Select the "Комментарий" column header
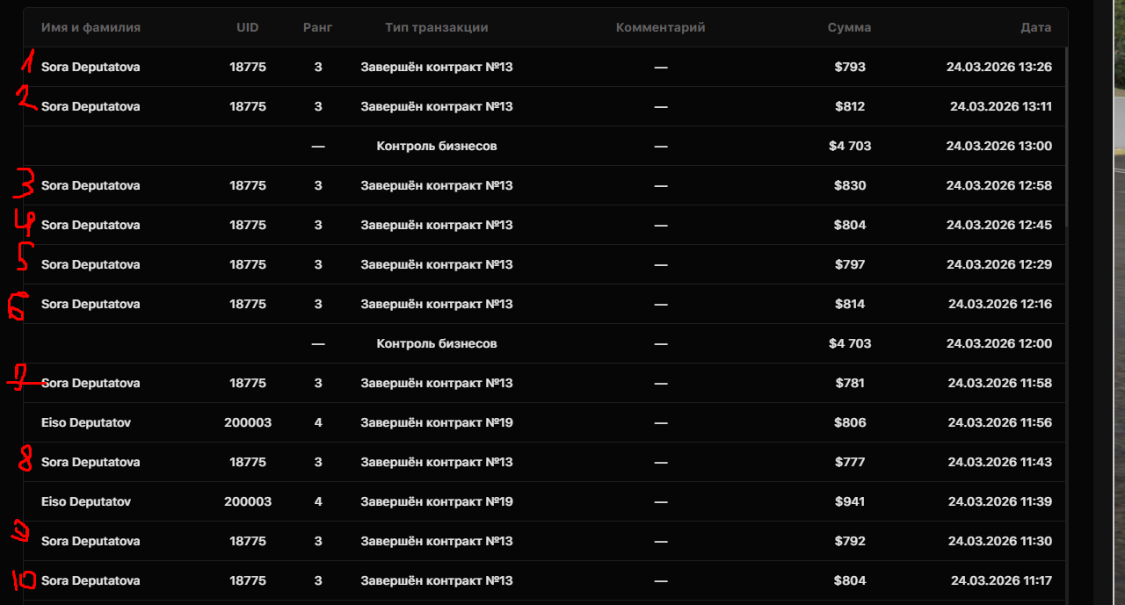This screenshot has height=605, width=1125. (x=661, y=27)
